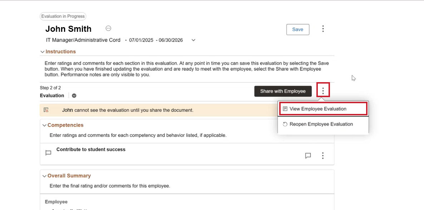Click Share with Employee button
The width and height of the screenshot is (424, 210).
point(283,91)
